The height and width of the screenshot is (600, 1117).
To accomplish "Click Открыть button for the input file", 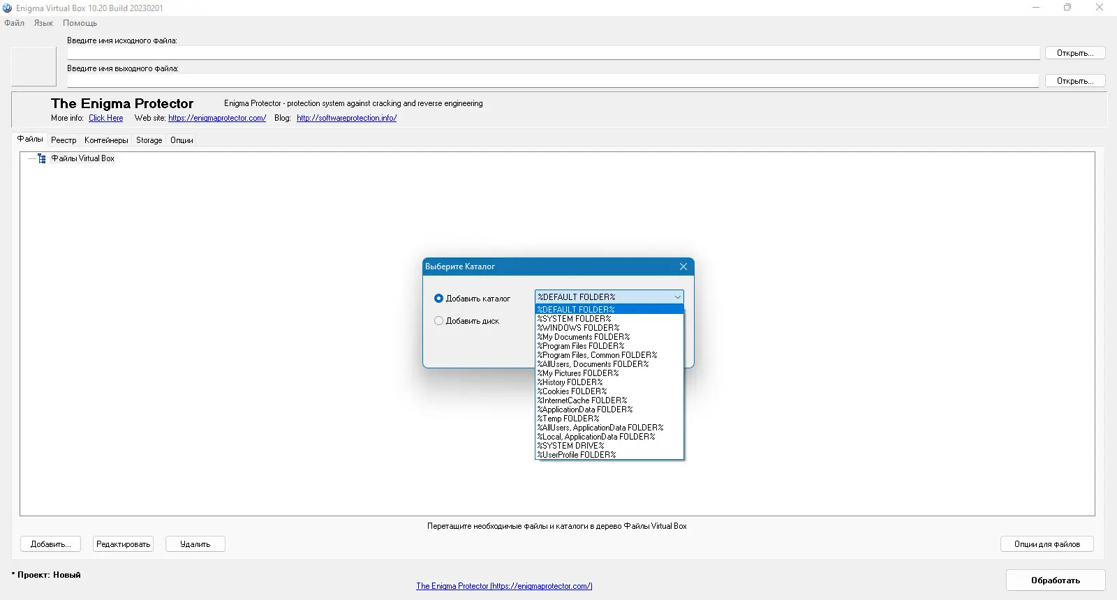I will pos(1075,53).
